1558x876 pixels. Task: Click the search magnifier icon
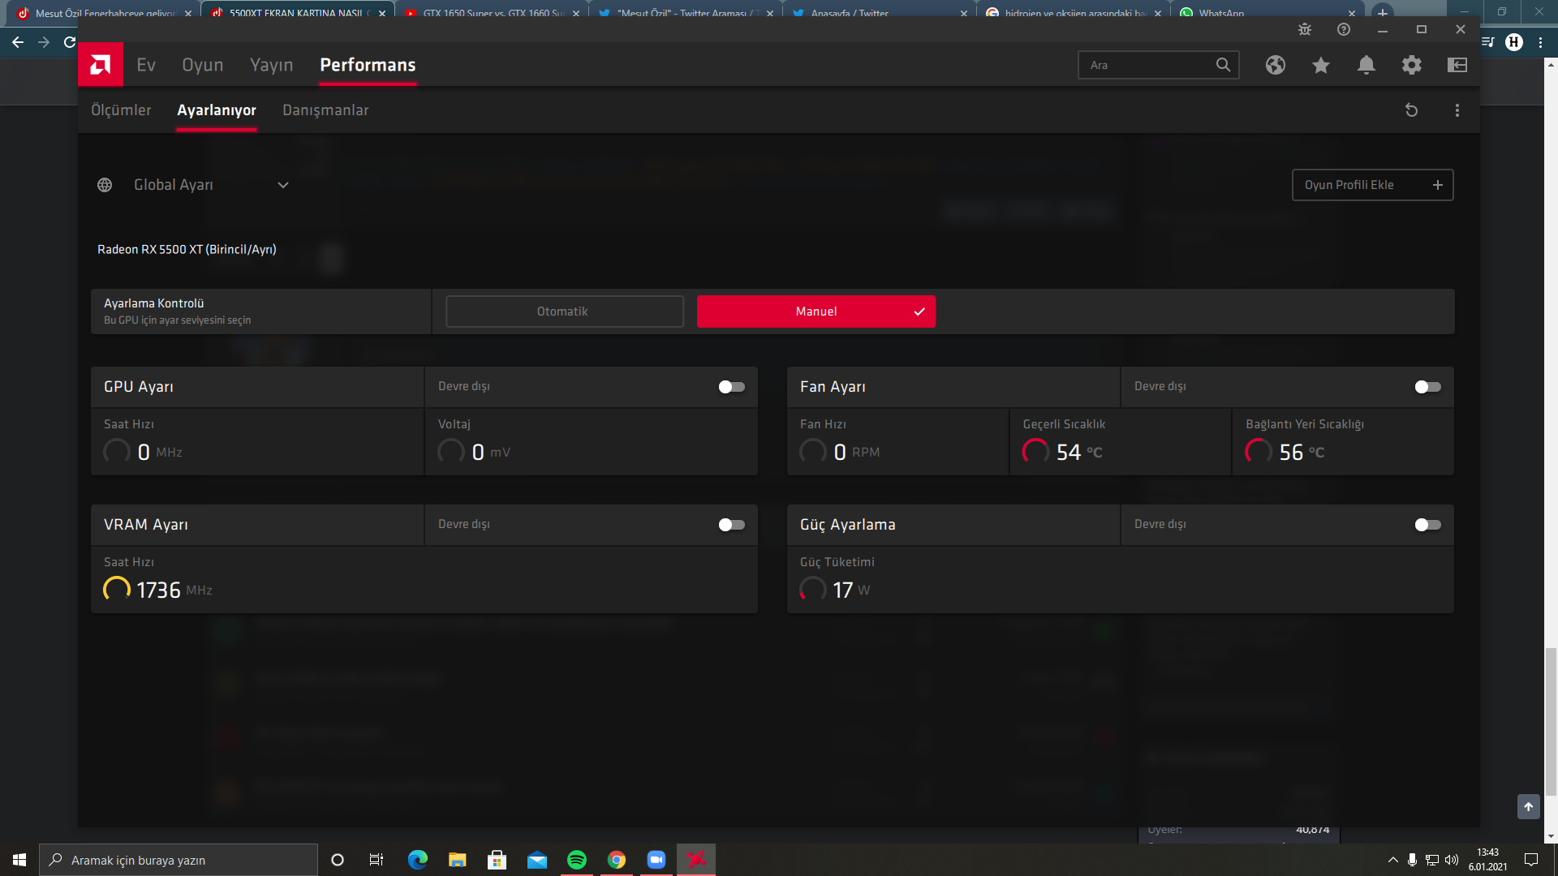[x=1223, y=65]
